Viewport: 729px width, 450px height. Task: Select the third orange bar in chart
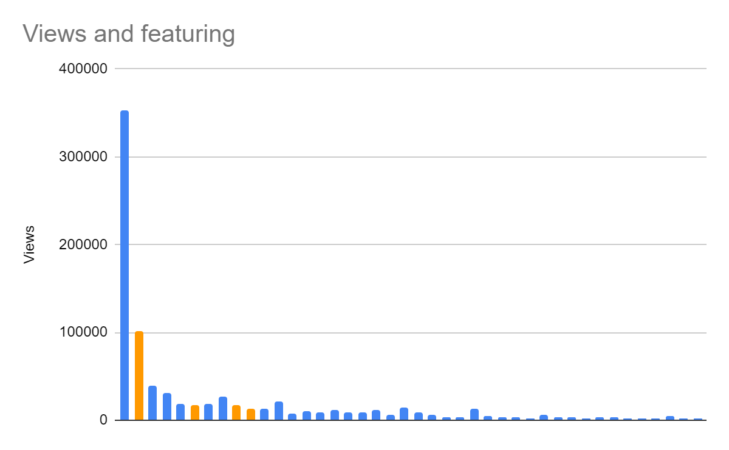[236, 412]
